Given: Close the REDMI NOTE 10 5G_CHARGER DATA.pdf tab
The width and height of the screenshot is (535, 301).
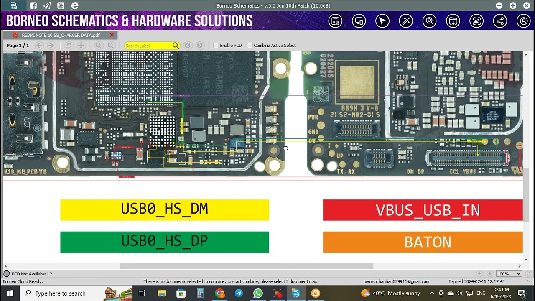Looking at the screenshot, I should [x=112, y=35].
